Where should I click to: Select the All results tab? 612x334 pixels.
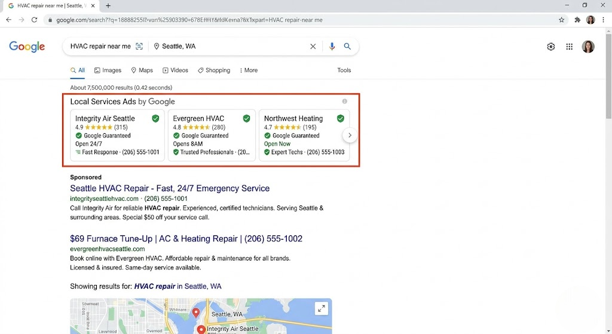coord(78,71)
